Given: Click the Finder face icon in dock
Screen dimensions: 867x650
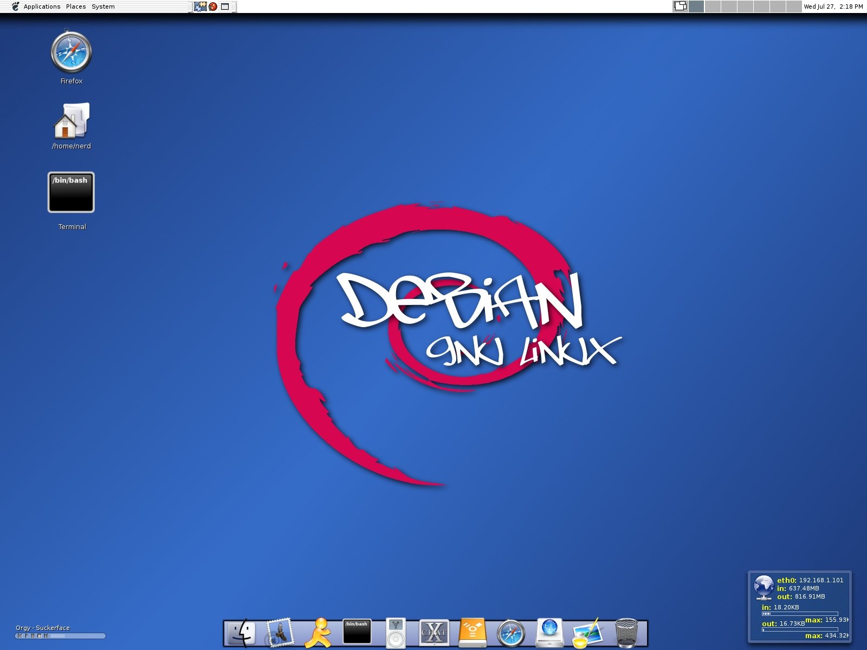Looking at the screenshot, I should (x=241, y=633).
